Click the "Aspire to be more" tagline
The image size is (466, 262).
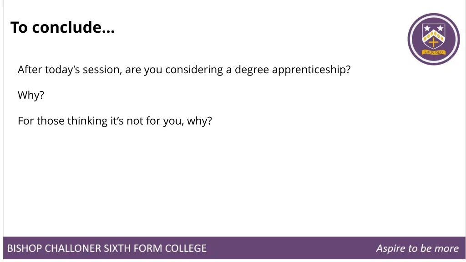point(417,248)
